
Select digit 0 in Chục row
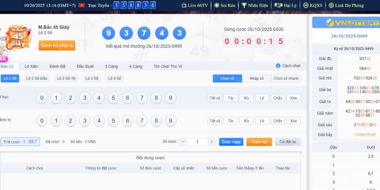42,98
